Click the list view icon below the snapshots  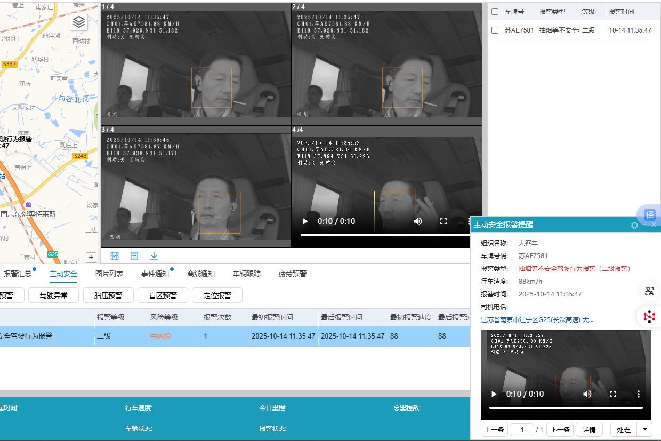(x=134, y=256)
